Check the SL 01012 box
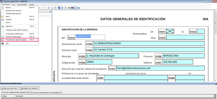Viewport: 217px width, 99px height. coord(201,31)
